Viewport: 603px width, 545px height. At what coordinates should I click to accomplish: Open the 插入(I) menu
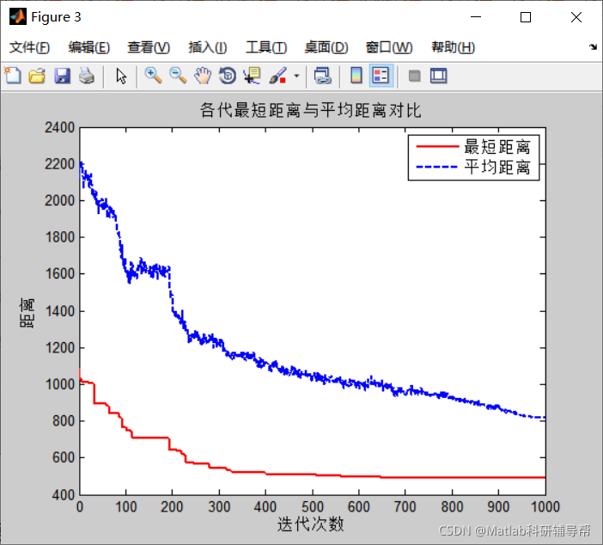click(x=208, y=47)
